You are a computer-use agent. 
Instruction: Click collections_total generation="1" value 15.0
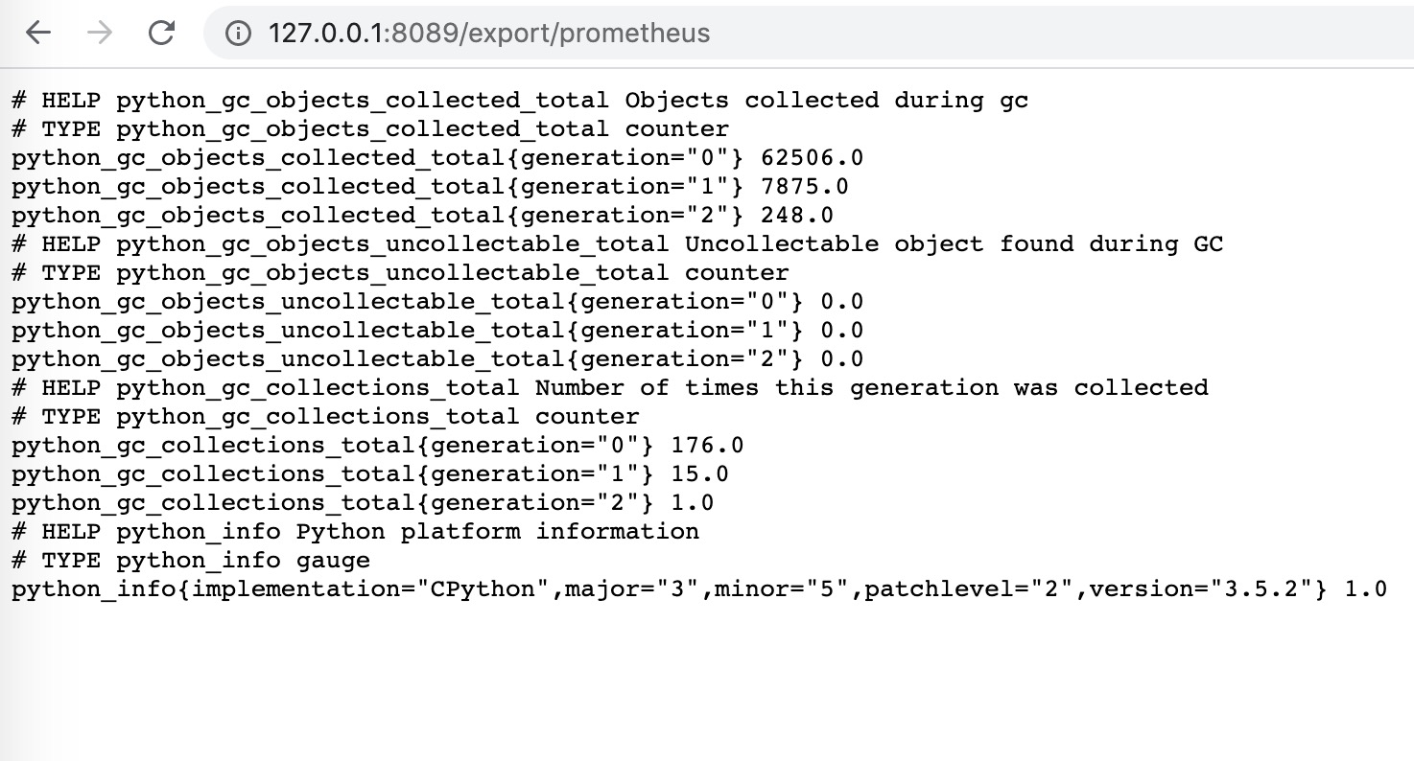[x=699, y=474]
